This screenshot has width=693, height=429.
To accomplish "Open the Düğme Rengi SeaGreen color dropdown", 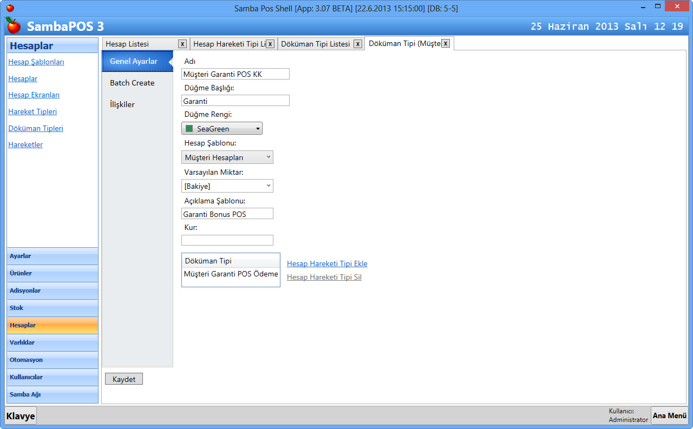I will pyautogui.click(x=222, y=129).
